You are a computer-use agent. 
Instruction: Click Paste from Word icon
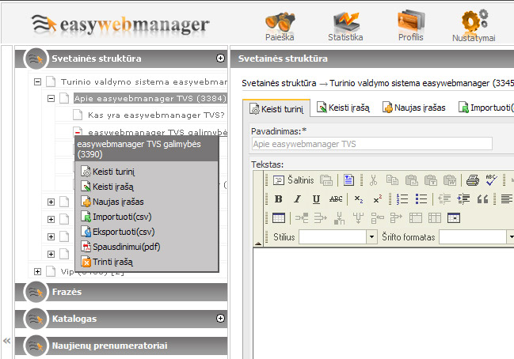[x=450, y=180]
